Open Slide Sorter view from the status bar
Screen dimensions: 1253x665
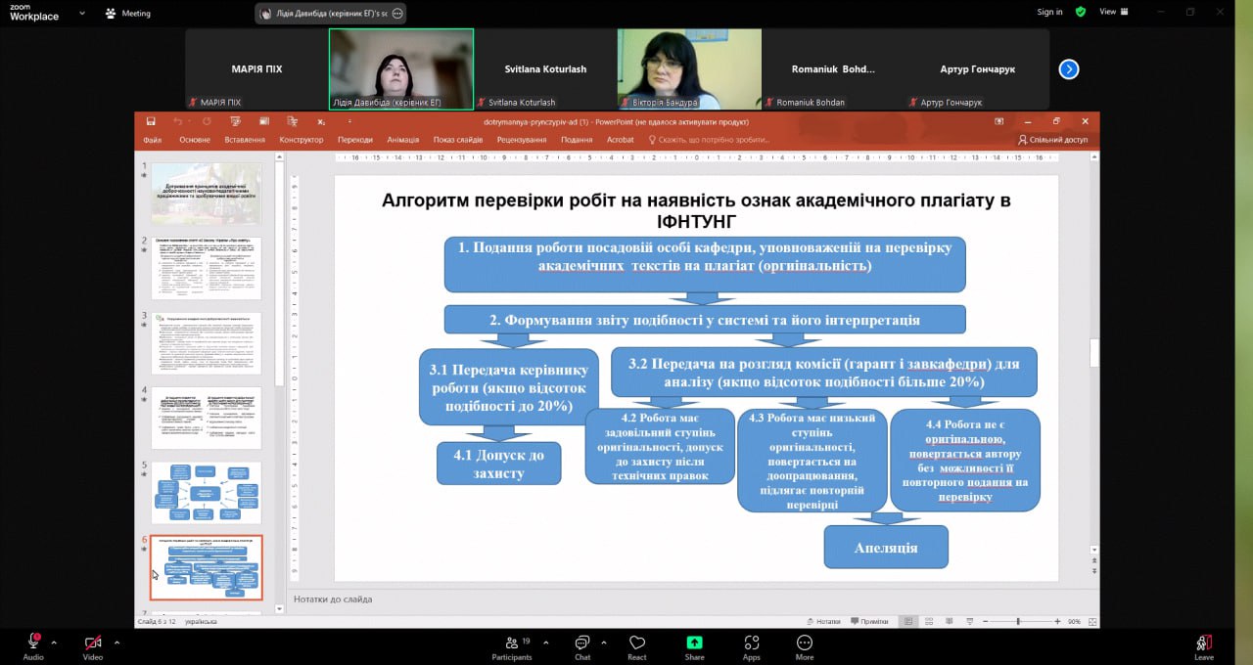pyautogui.click(x=928, y=620)
